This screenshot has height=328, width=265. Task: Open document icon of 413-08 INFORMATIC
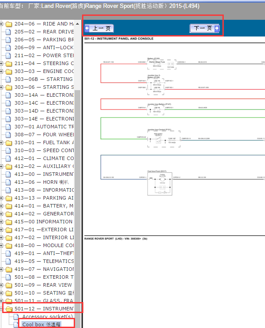8,190
